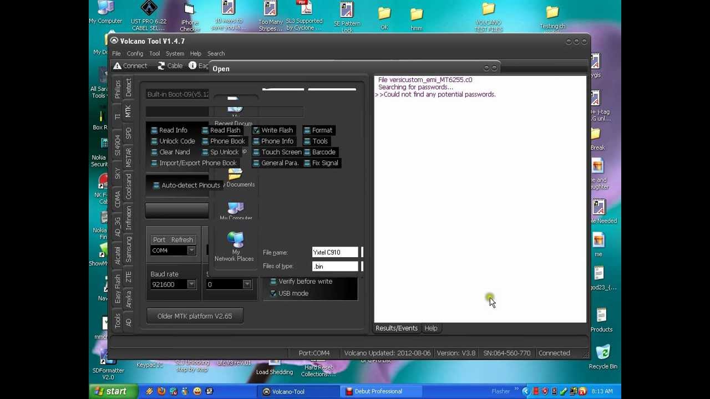Click the File name input field
This screenshot has height=399, width=710.
[335, 253]
